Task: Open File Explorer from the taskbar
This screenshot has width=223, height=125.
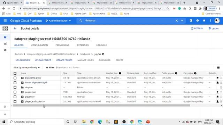Action: [x=84, y=122]
